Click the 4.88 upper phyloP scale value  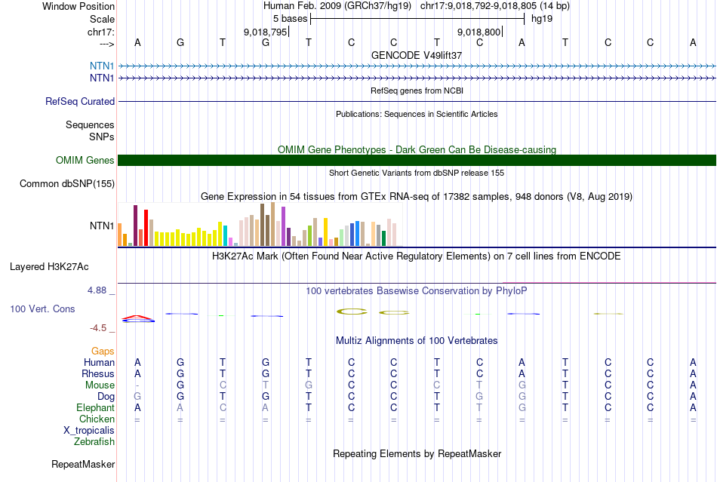click(97, 290)
